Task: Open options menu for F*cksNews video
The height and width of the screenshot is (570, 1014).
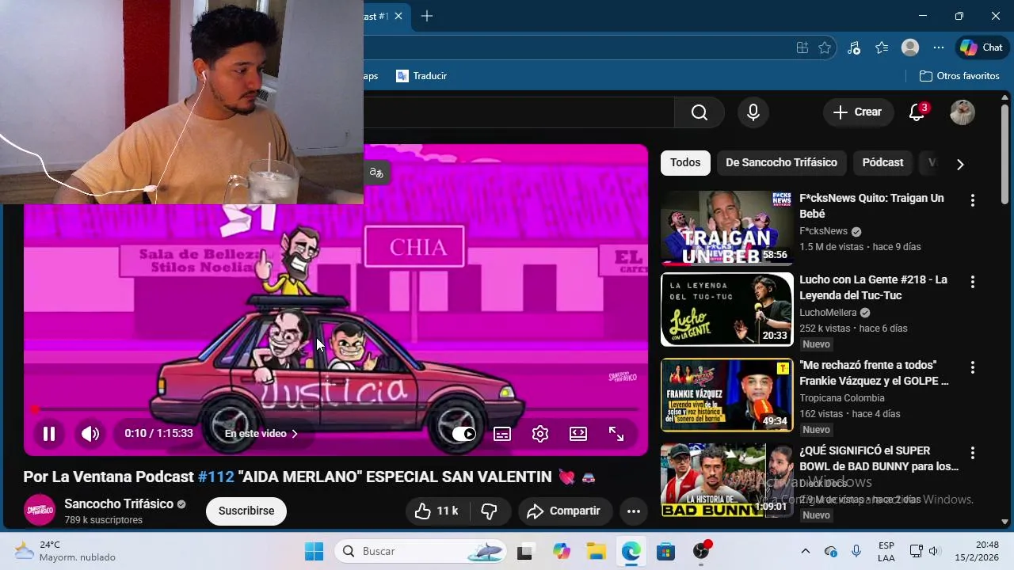Action: (x=973, y=201)
